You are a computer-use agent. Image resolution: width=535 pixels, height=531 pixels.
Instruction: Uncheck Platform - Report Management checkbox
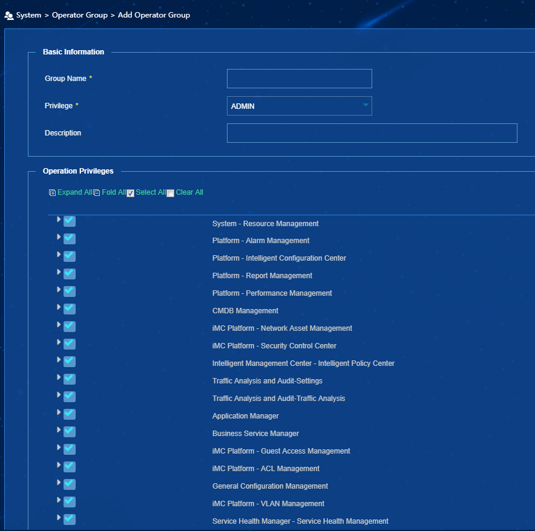coord(70,273)
